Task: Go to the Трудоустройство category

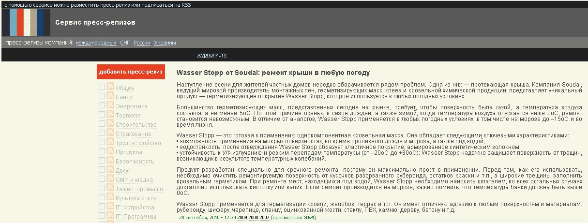Action: 138,143
